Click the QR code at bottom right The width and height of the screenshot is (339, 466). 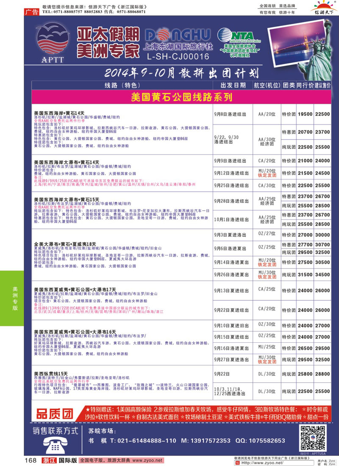point(313,438)
